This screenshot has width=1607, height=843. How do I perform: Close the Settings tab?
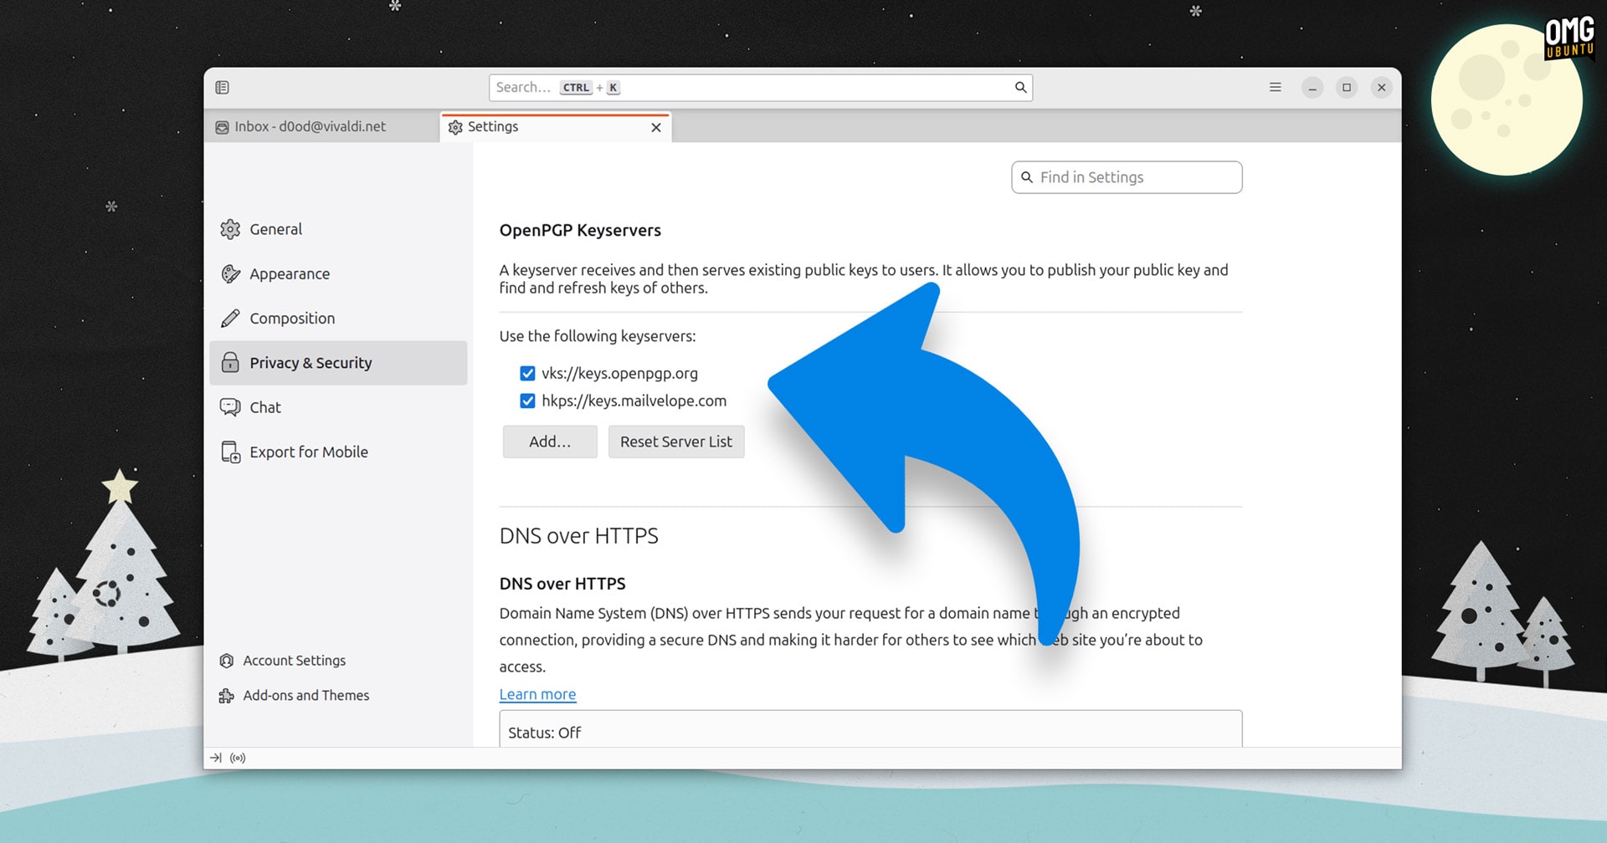(x=656, y=127)
